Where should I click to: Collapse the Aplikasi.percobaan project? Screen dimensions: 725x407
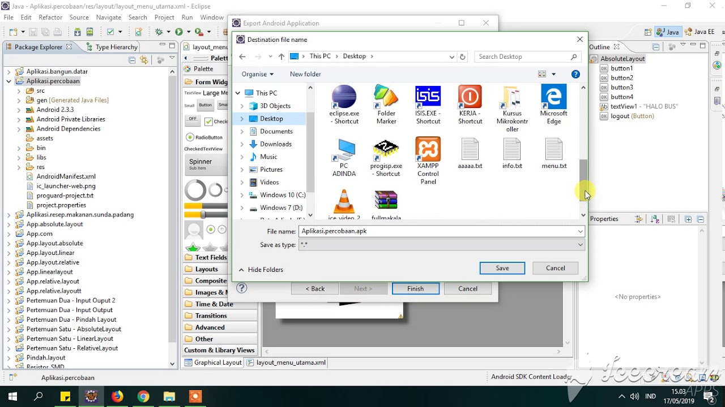click(9, 81)
